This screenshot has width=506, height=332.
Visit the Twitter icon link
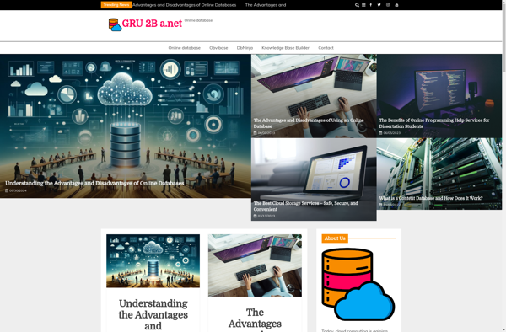coord(379,5)
